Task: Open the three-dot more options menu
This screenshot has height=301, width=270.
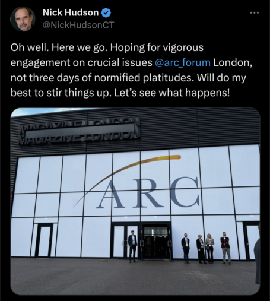Action: (x=254, y=13)
